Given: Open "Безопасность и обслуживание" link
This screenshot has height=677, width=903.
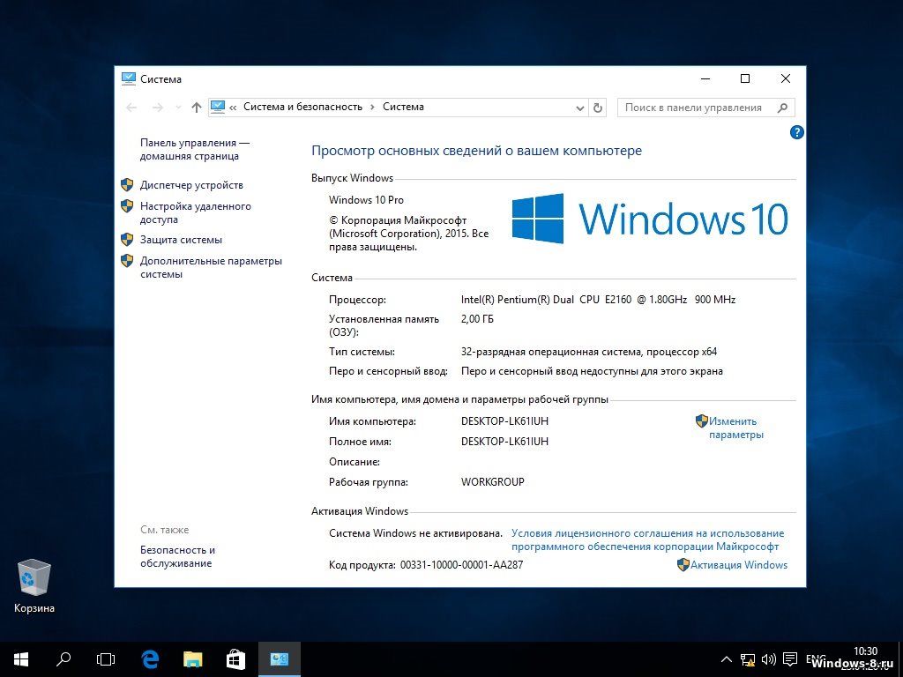Looking at the screenshot, I should point(177,556).
